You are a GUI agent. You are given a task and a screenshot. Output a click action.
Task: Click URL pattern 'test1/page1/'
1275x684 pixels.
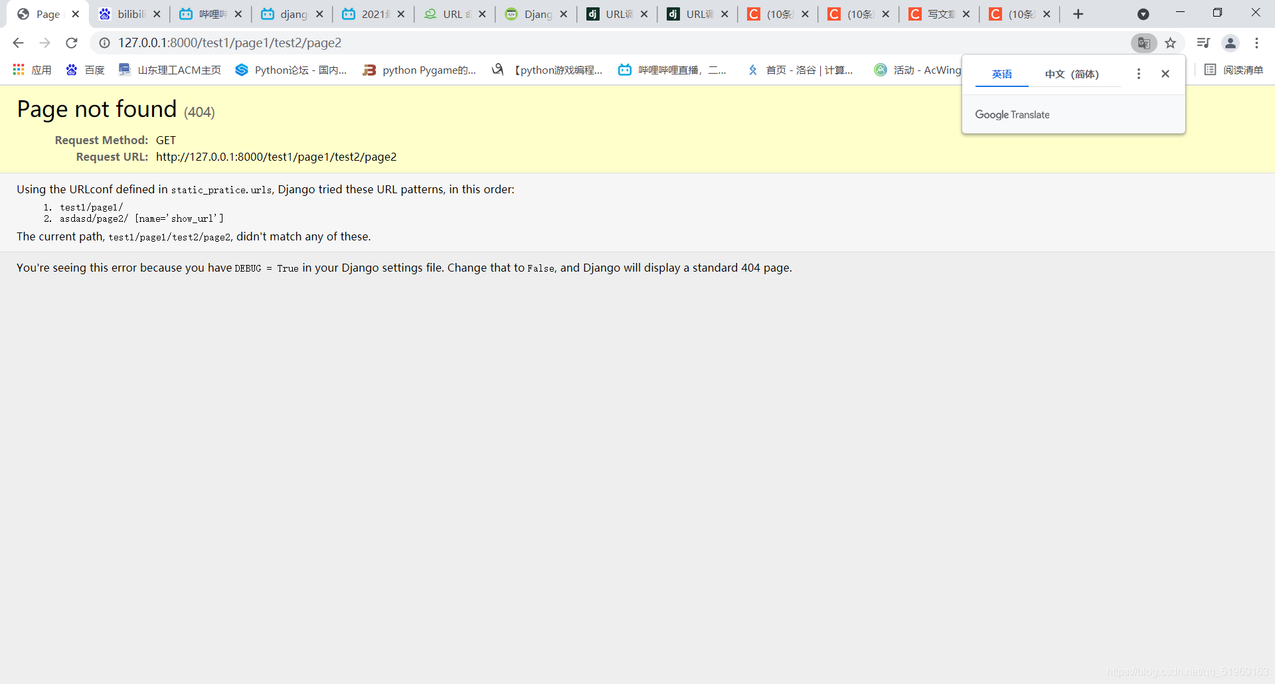tap(92, 207)
